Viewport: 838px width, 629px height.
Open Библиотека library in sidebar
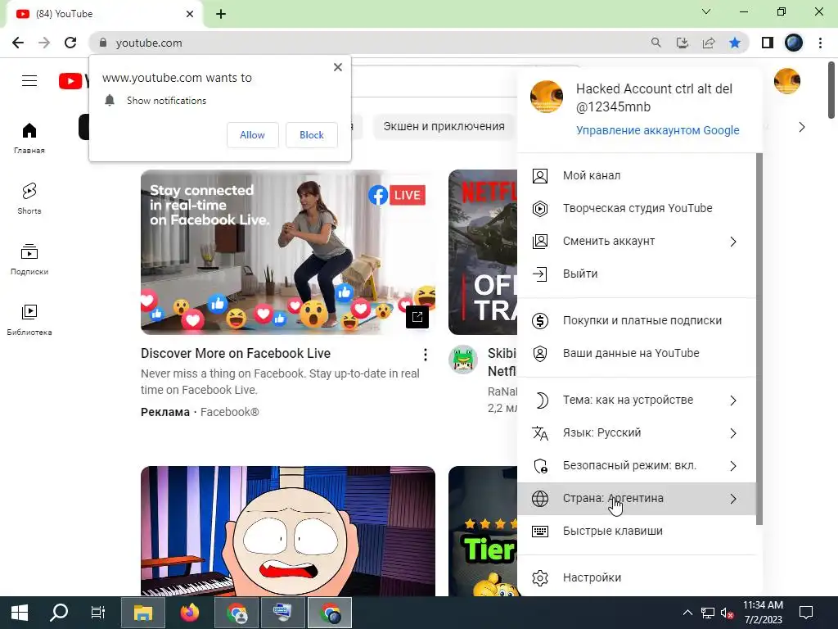pyautogui.click(x=29, y=320)
